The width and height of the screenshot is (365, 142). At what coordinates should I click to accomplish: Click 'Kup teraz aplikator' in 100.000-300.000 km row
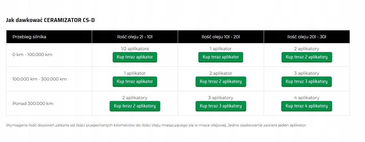pyautogui.click(x=135, y=82)
